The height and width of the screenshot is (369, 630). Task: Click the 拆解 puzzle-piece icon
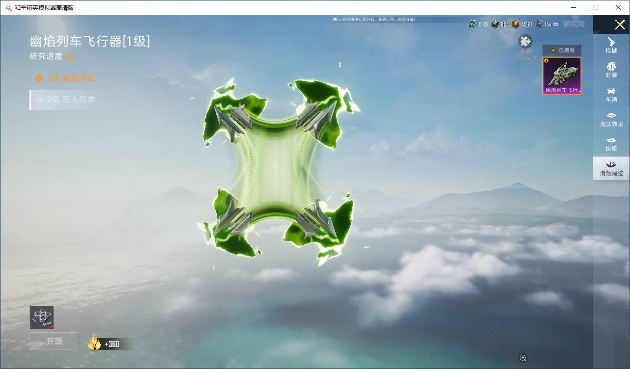tap(525, 42)
